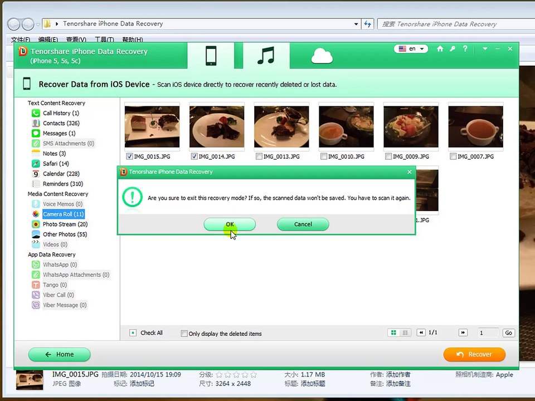Click the orange Recover button
The width and height of the screenshot is (535, 401).
tap(474, 355)
